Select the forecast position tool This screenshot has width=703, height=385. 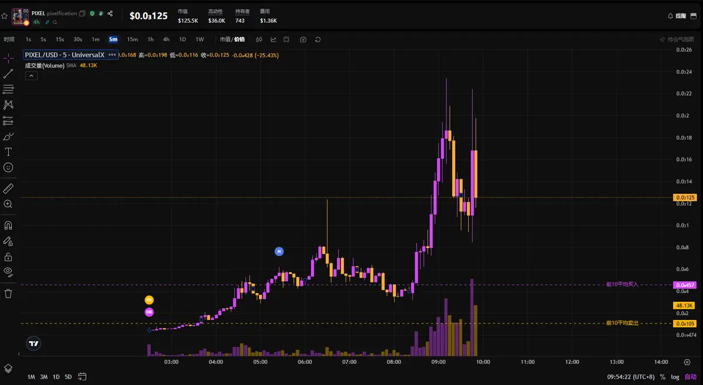tap(8, 121)
